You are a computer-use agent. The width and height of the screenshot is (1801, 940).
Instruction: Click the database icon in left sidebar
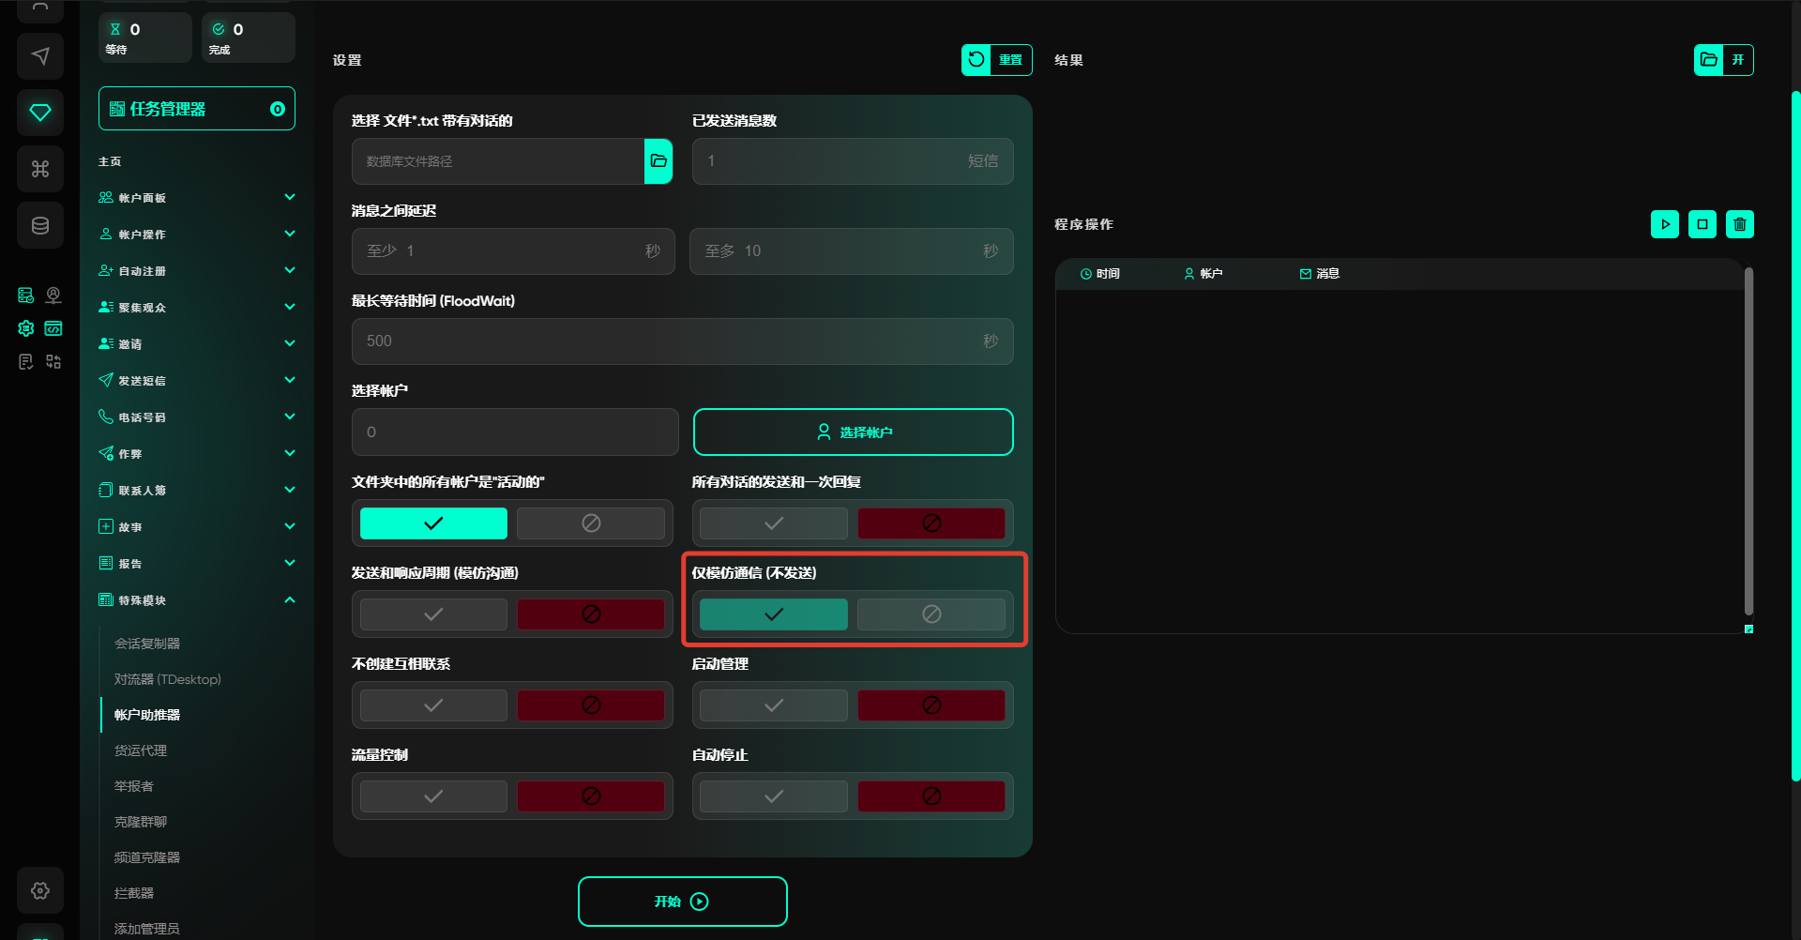coord(40,225)
